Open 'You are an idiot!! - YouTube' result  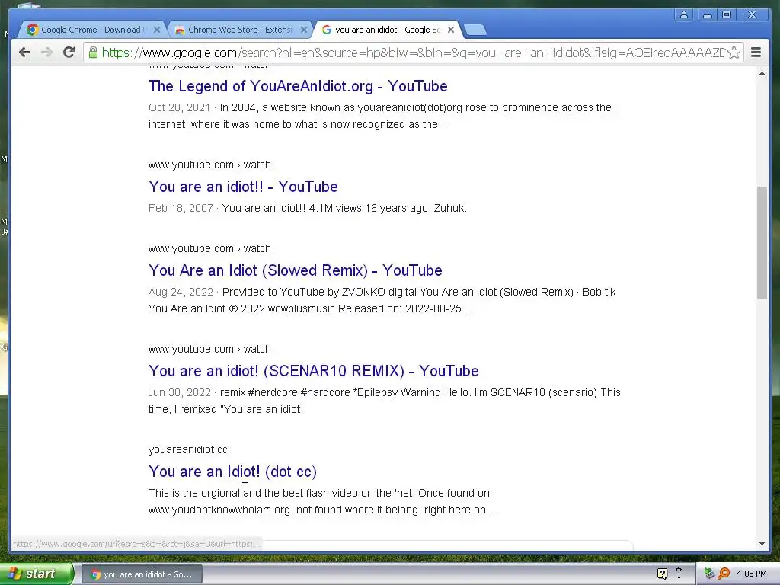point(243,187)
